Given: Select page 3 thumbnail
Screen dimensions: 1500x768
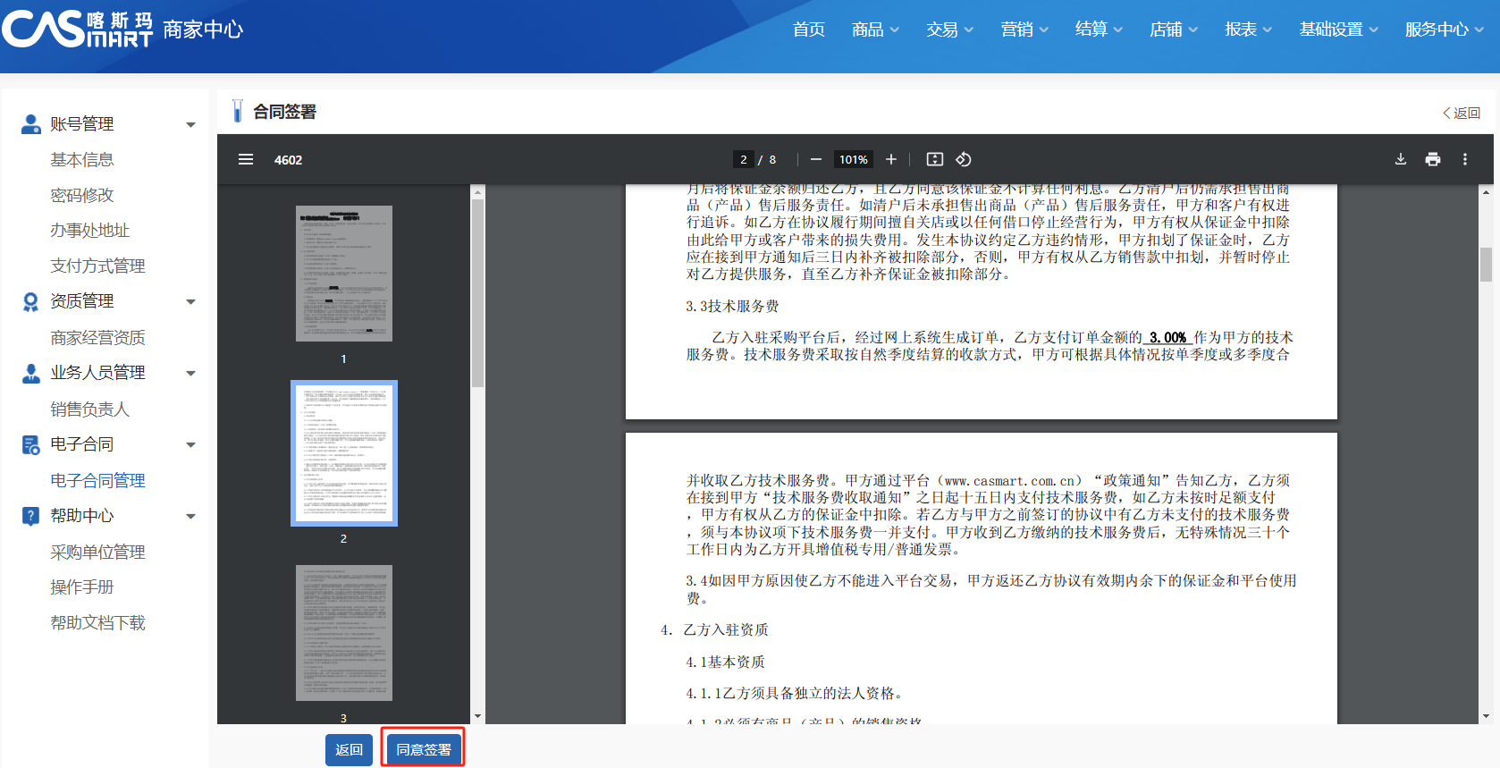Looking at the screenshot, I should (x=344, y=633).
